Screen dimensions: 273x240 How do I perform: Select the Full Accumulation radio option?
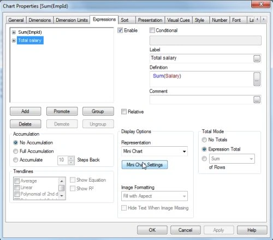(16, 151)
